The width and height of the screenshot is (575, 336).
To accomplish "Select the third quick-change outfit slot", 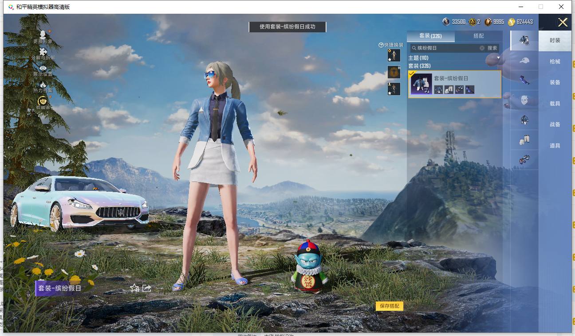I will pos(394,89).
